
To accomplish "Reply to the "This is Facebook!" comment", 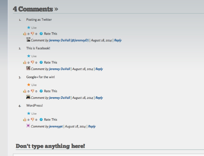I will (x=99, y=69).
